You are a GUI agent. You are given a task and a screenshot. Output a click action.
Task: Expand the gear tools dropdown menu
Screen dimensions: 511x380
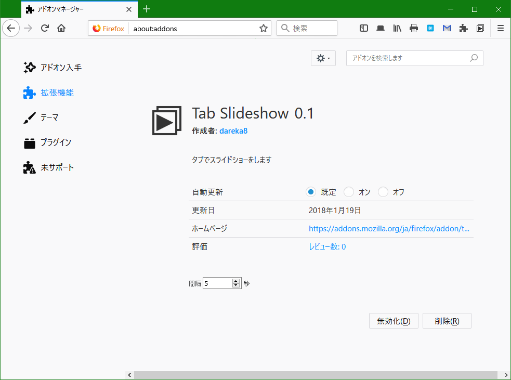coord(323,58)
